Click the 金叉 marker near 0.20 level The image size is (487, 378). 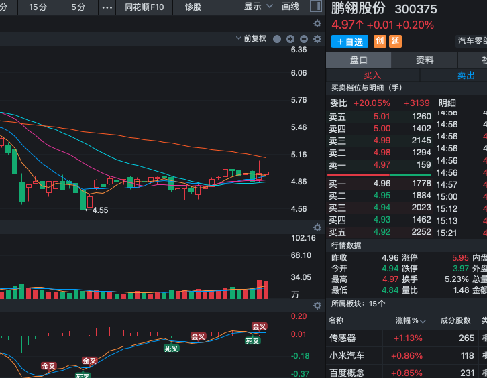tap(260, 326)
